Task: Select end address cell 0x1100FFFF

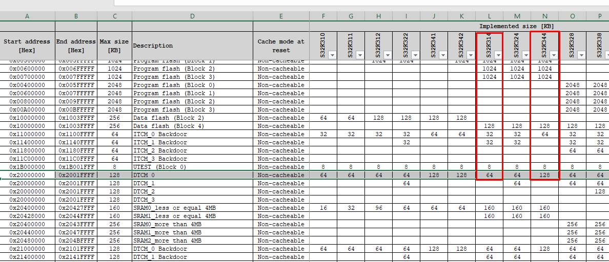Action: [76, 134]
